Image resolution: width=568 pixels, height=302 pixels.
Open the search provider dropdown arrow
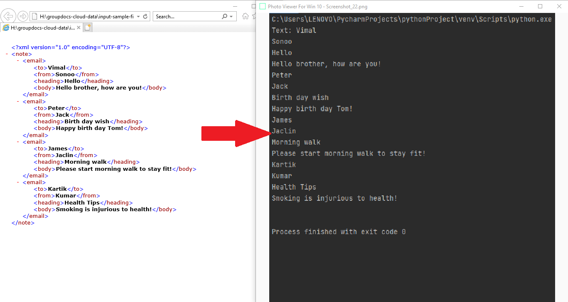(231, 15)
